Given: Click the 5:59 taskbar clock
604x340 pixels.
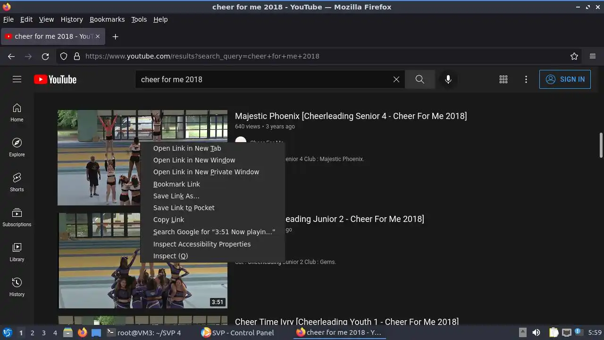Looking at the screenshot, I should [595, 332].
